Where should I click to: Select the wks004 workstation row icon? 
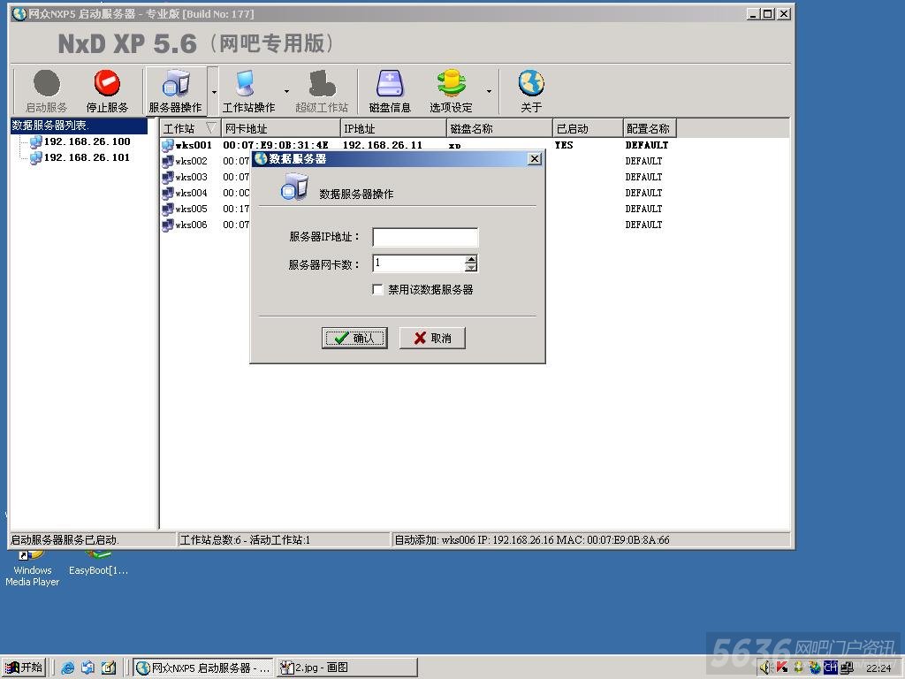click(x=168, y=194)
